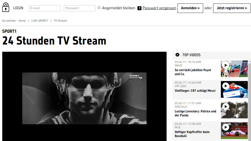The width and height of the screenshot is (251, 141).
Task: Click the LOGIN label
Action: [x=18, y=8]
